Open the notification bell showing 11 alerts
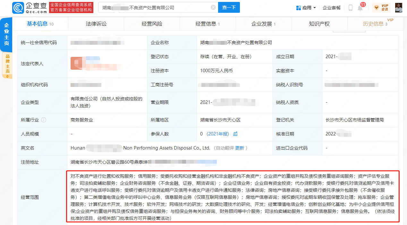Image resolution: width=407 pixels, height=225 pixels. (360, 8)
